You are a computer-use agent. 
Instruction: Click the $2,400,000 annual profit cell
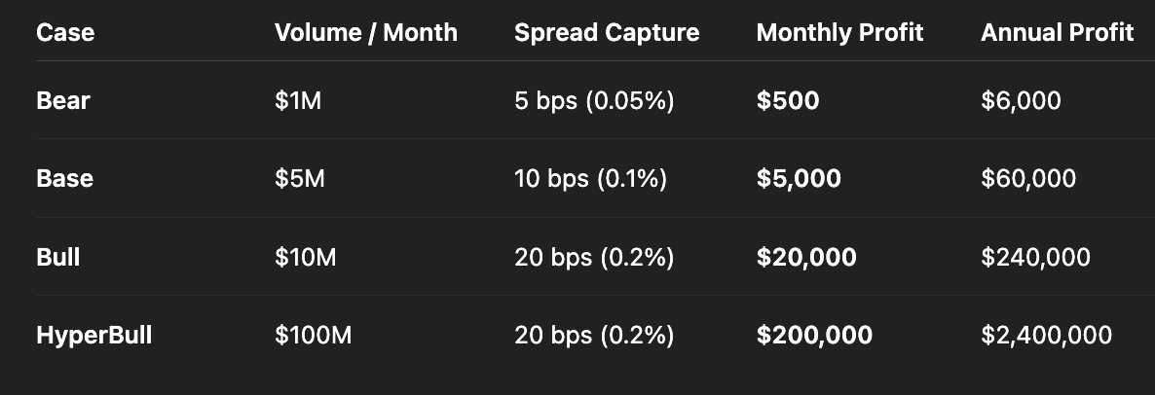[x=1046, y=336]
